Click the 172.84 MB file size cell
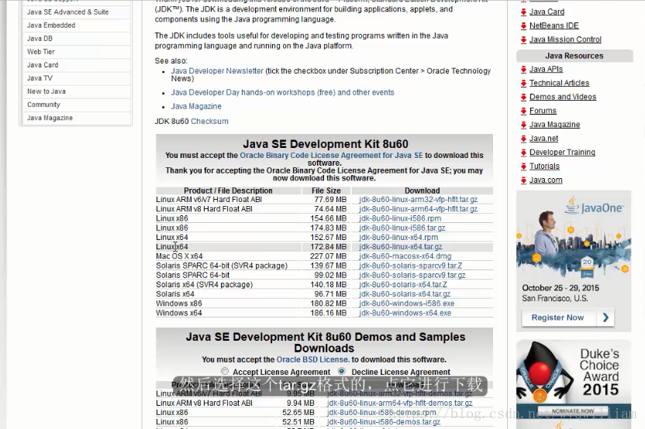This screenshot has height=429, width=645. coord(328,246)
